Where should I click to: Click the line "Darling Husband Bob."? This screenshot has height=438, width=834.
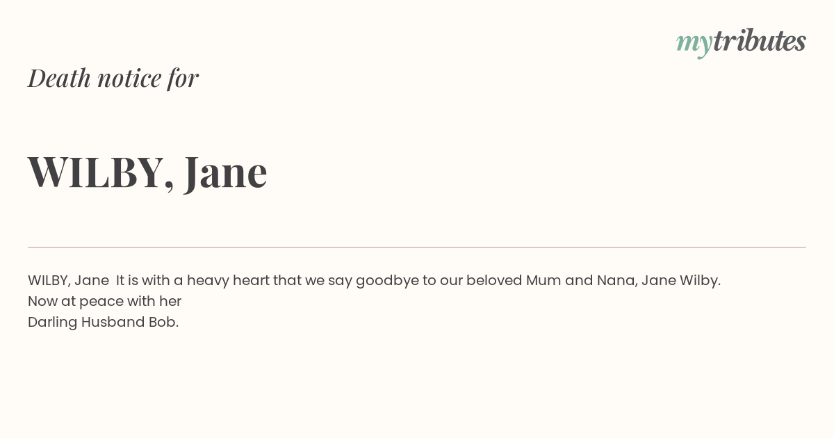click(104, 322)
